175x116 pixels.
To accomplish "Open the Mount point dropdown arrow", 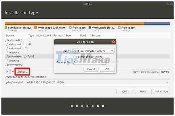I will click(104, 62).
